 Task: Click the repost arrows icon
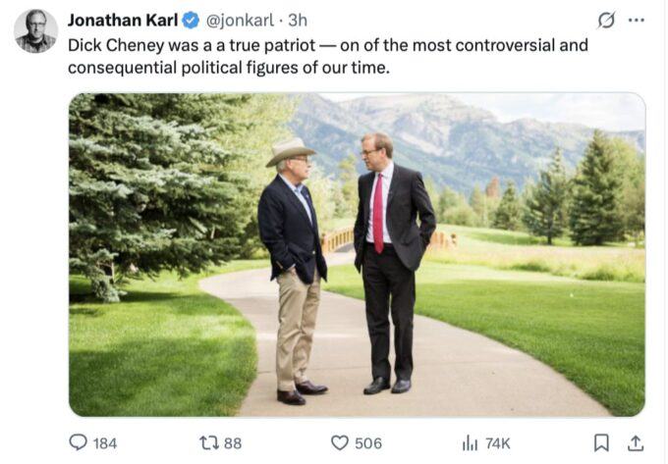pyautogui.click(x=208, y=442)
